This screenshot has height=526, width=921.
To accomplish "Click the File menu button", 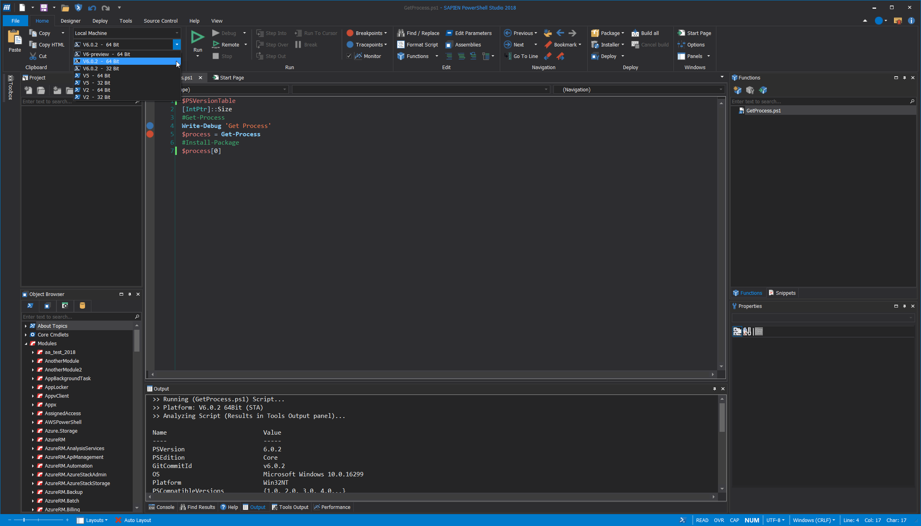I will pos(15,21).
